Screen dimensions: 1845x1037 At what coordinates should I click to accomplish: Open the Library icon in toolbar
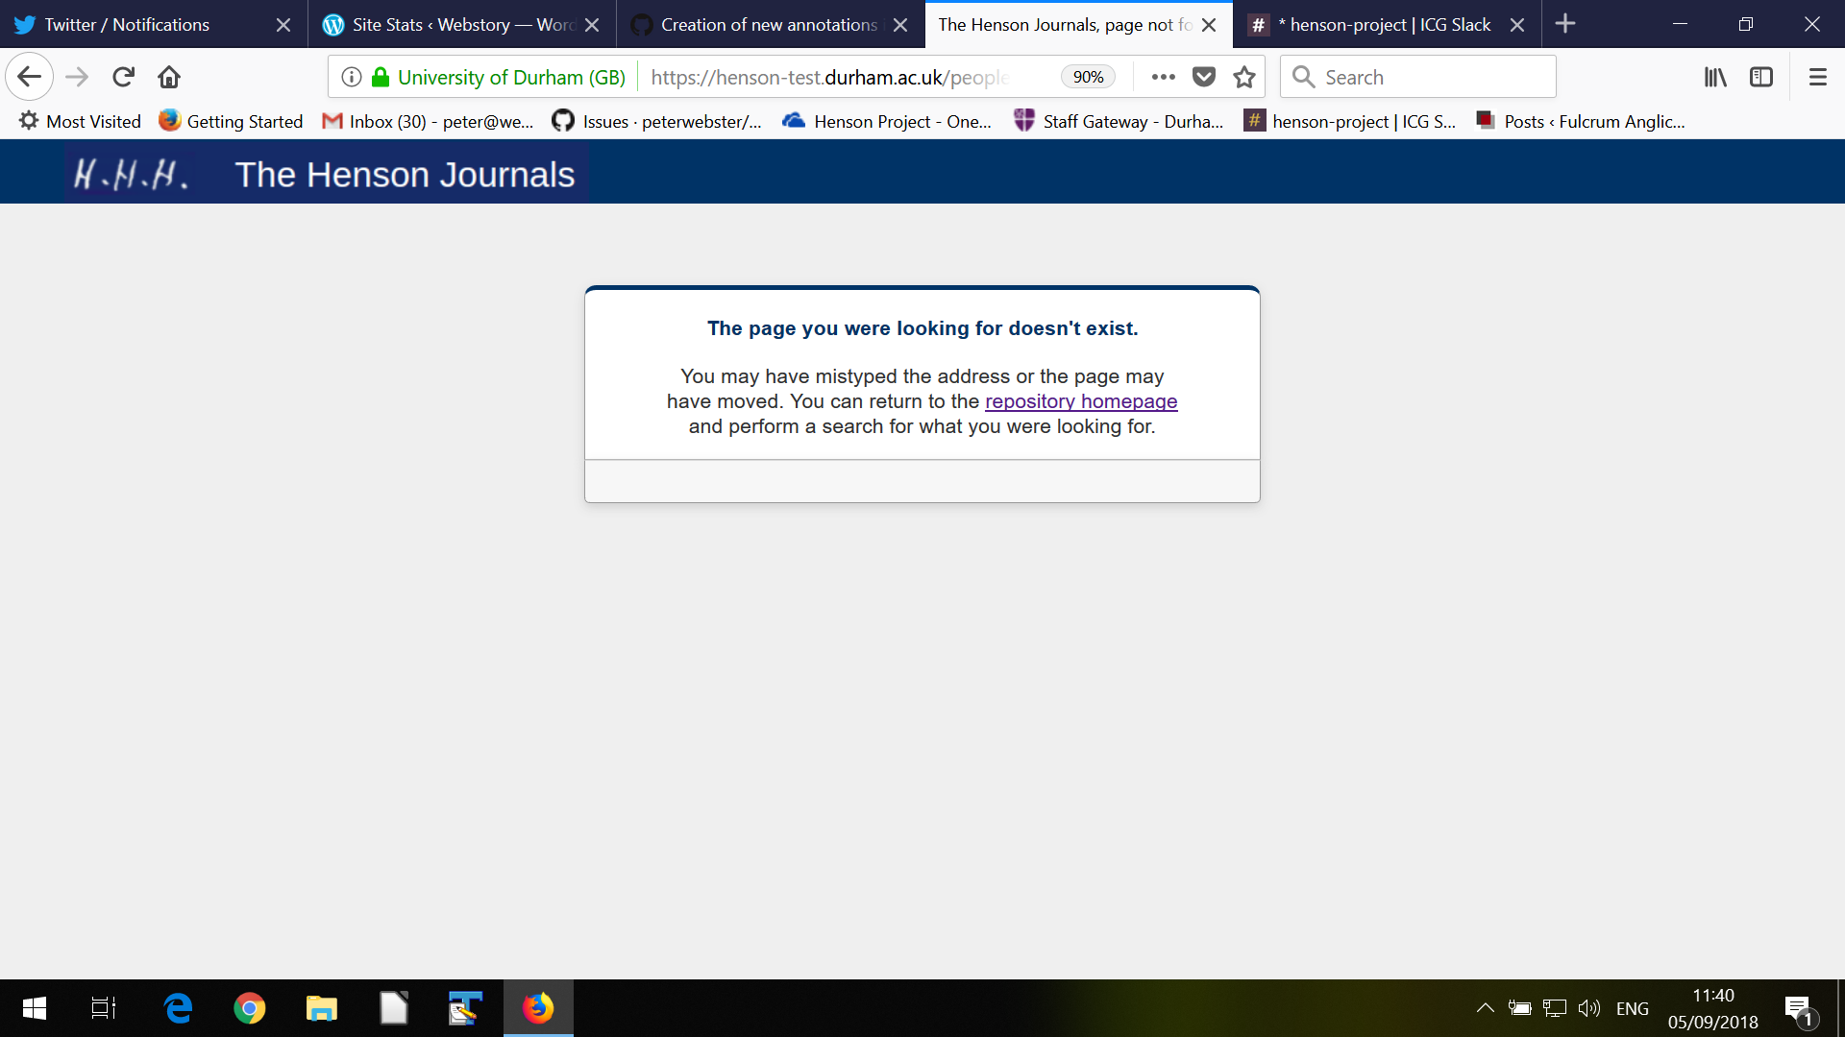point(1715,77)
